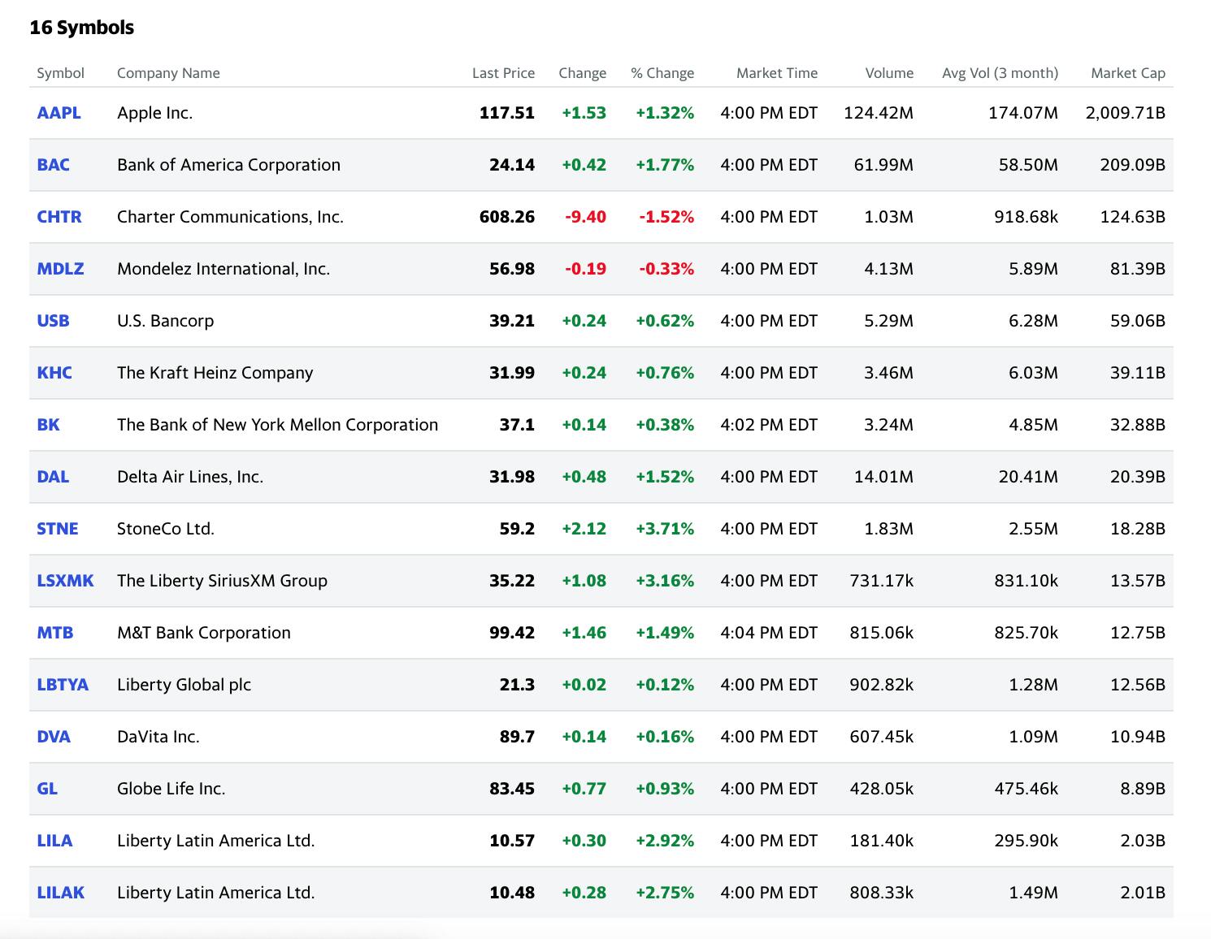This screenshot has height=939, width=1211.
Task: Select the 'StoneCo Ltd.' name cell
Action: [166, 529]
